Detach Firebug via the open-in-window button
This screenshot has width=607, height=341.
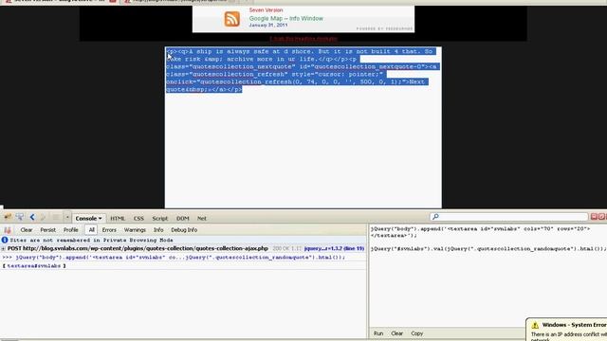601,217
